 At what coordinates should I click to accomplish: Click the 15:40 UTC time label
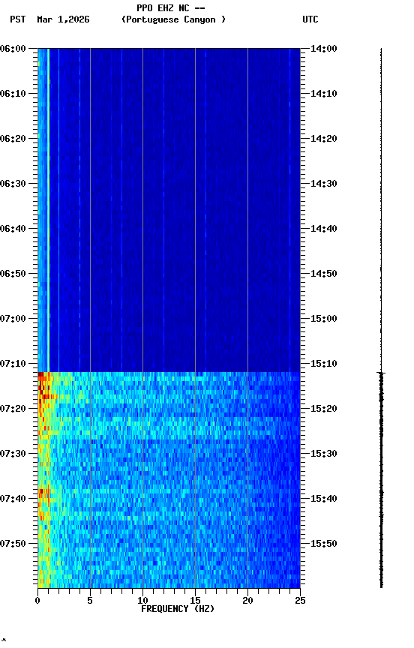(x=324, y=499)
